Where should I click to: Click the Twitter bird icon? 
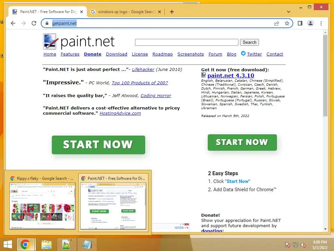[x=243, y=53]
